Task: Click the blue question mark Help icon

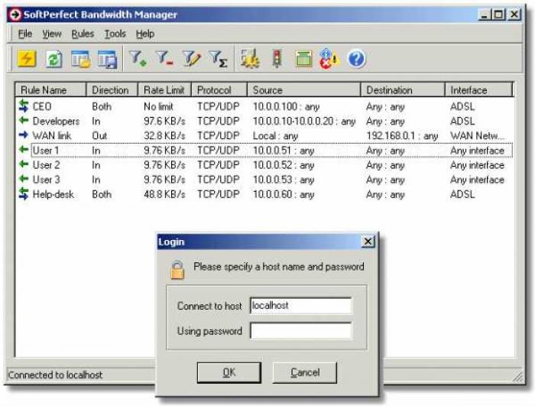Action: click(x=357, y=59)
